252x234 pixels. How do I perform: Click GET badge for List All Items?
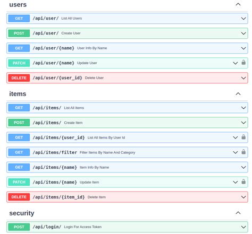tap(19, 108)
